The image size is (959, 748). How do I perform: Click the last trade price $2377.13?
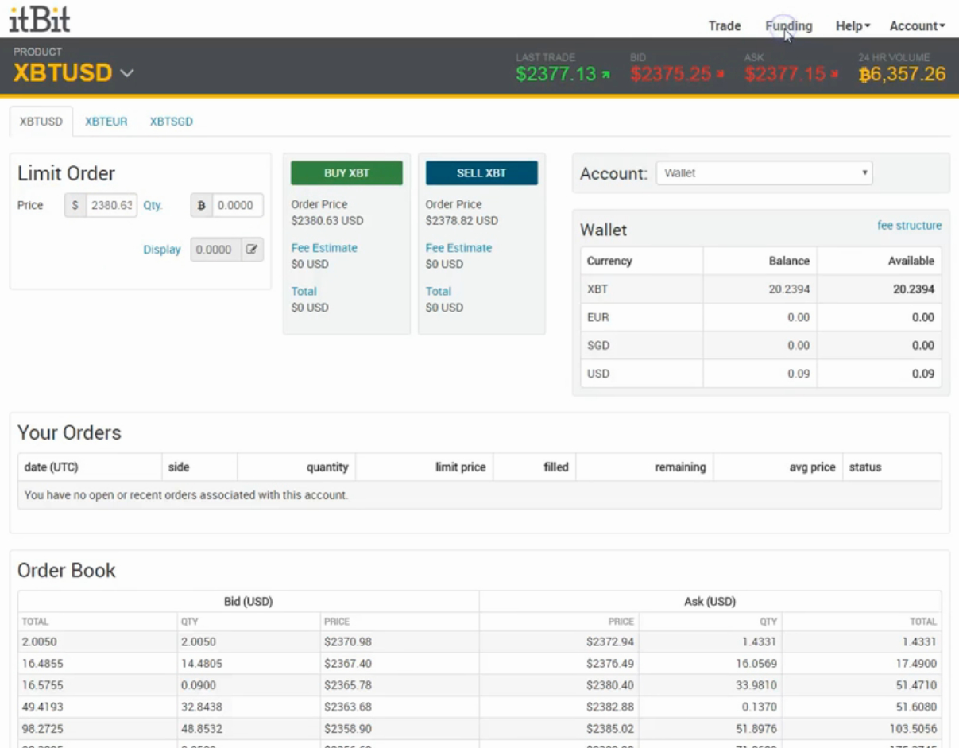(x=555, y=75)
